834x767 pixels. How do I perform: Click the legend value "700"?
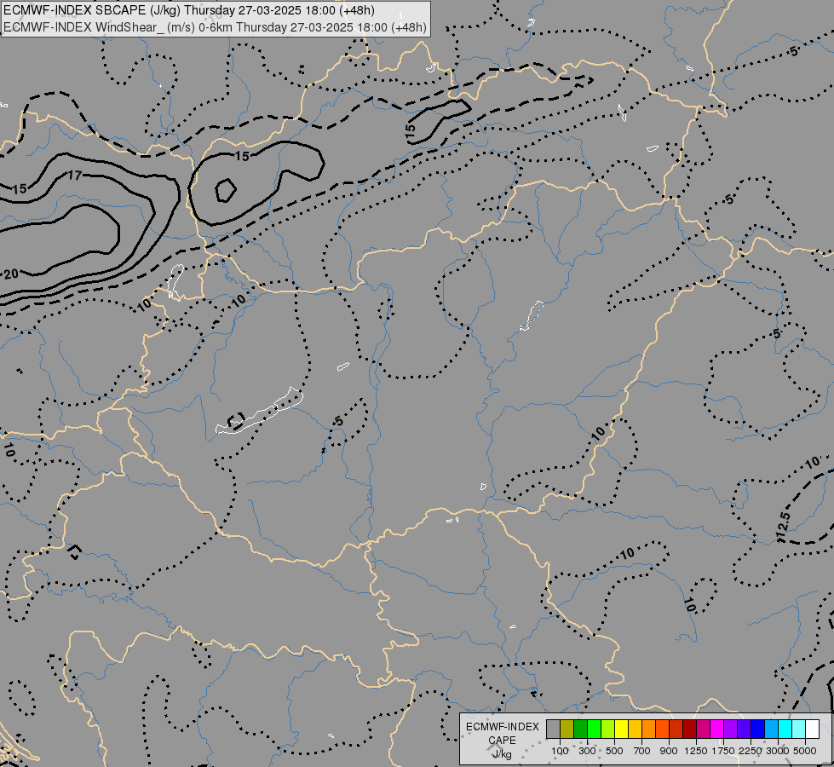(x=642, y=751)
